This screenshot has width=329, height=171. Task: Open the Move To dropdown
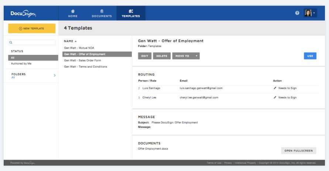186,56
